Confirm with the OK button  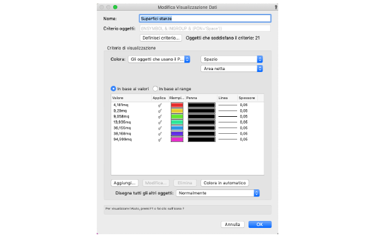260,224
